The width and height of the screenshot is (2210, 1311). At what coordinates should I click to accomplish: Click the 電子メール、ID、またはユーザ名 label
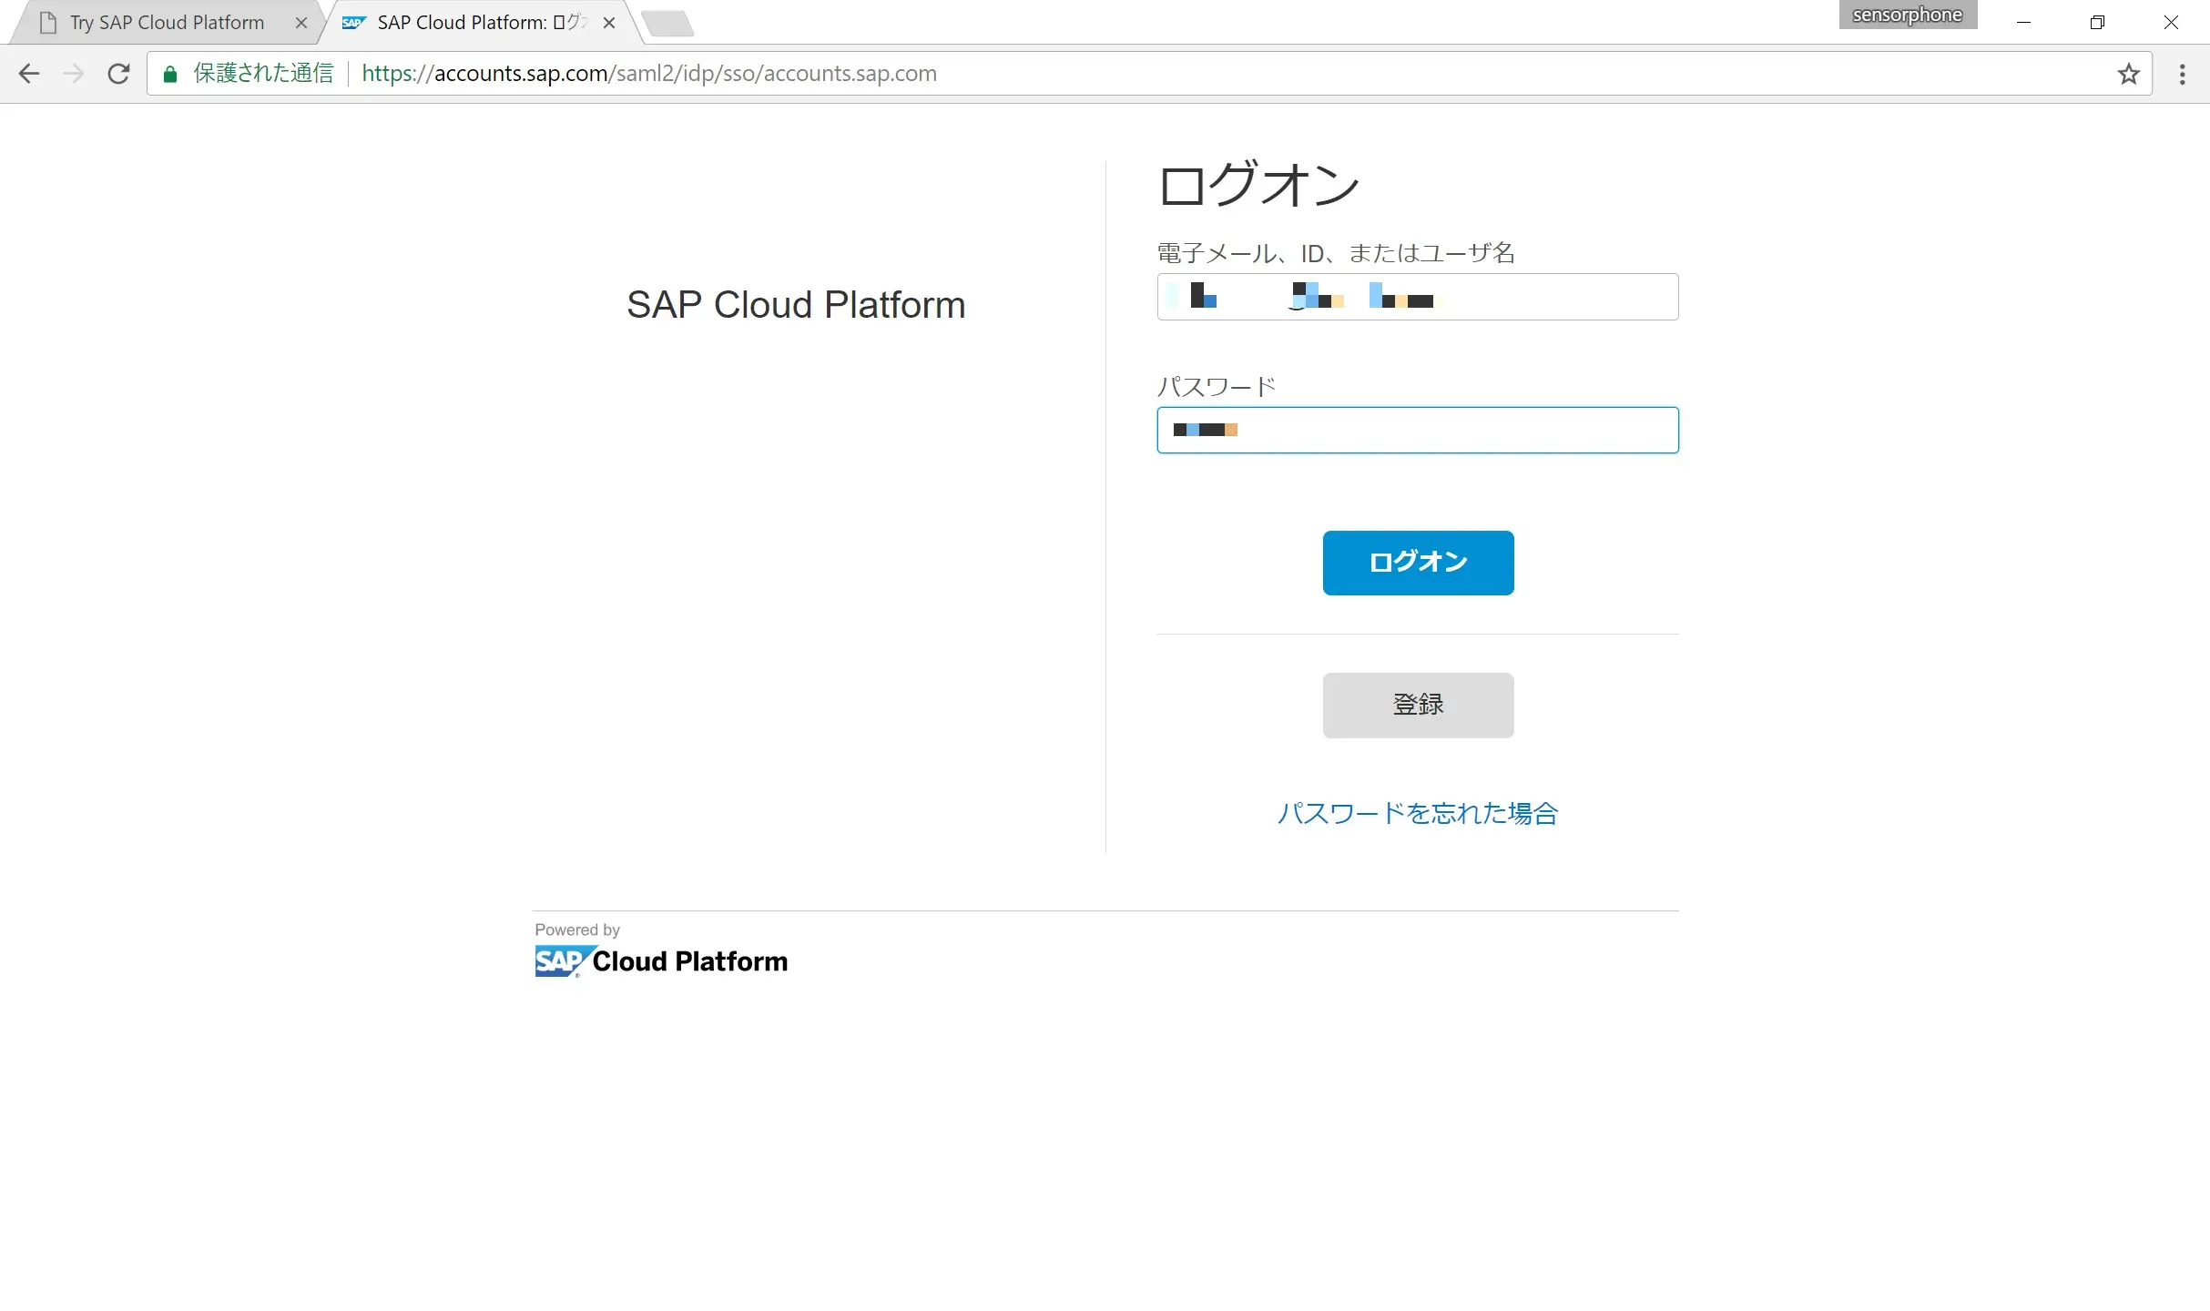[x=1336, y=253]
